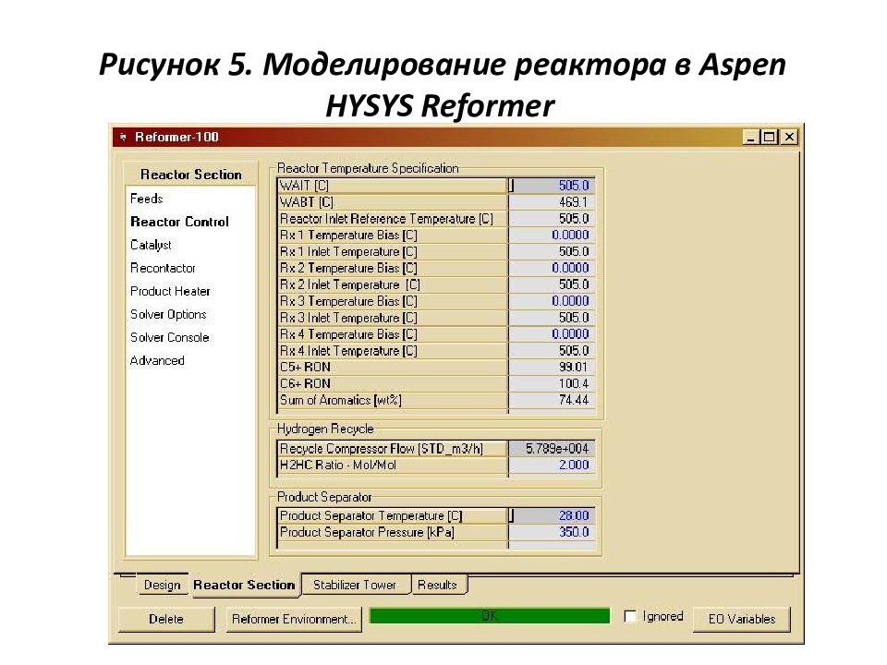887x665 pixels.
Task: Click the C6+ RON row label
Action: 305,383
